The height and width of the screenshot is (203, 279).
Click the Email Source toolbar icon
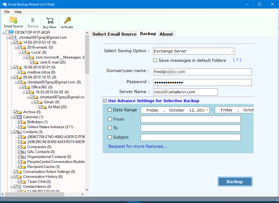14,20
